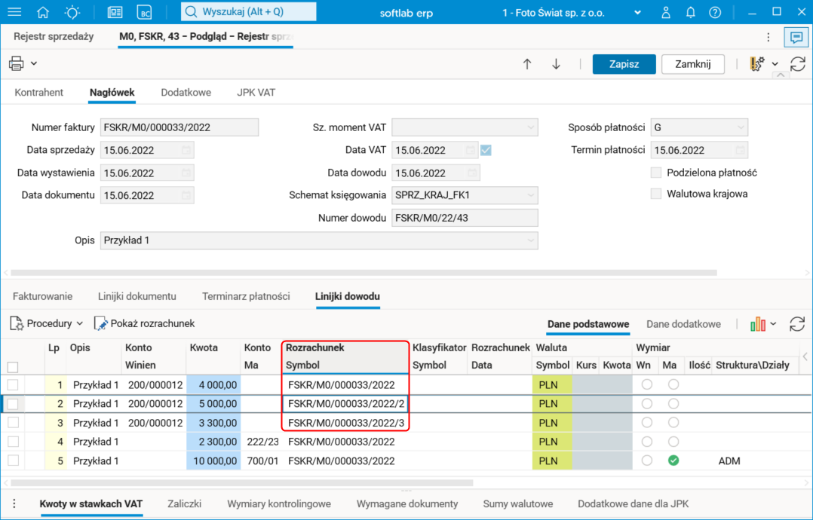Open the Sz. moment VAT dropdown
Image resolution: width=813 pixels, height=520 pixels.
click(530, 127)
